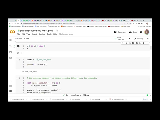Expand options for Ex_Files_Data_Sci zip download

[66, 99]
